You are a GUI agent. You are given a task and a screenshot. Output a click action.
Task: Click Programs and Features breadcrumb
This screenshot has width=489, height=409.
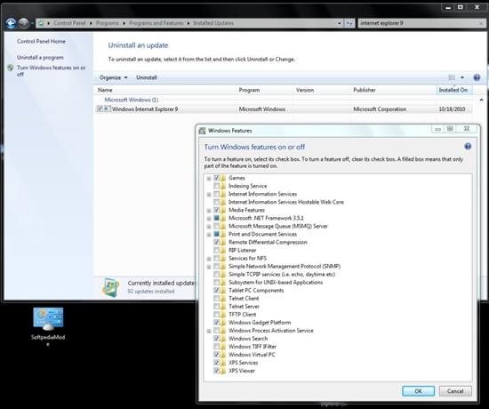[x=156, y=23]
